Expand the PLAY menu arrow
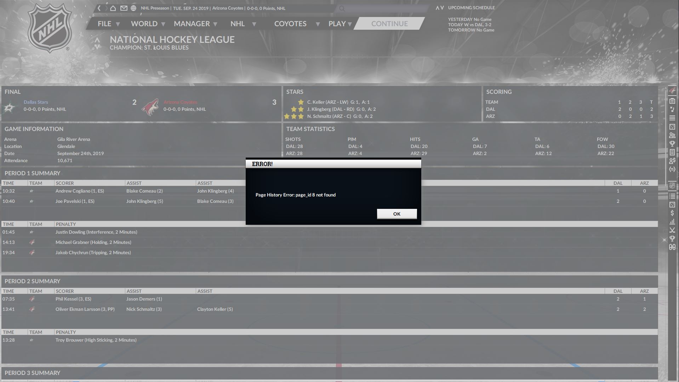 349,24
